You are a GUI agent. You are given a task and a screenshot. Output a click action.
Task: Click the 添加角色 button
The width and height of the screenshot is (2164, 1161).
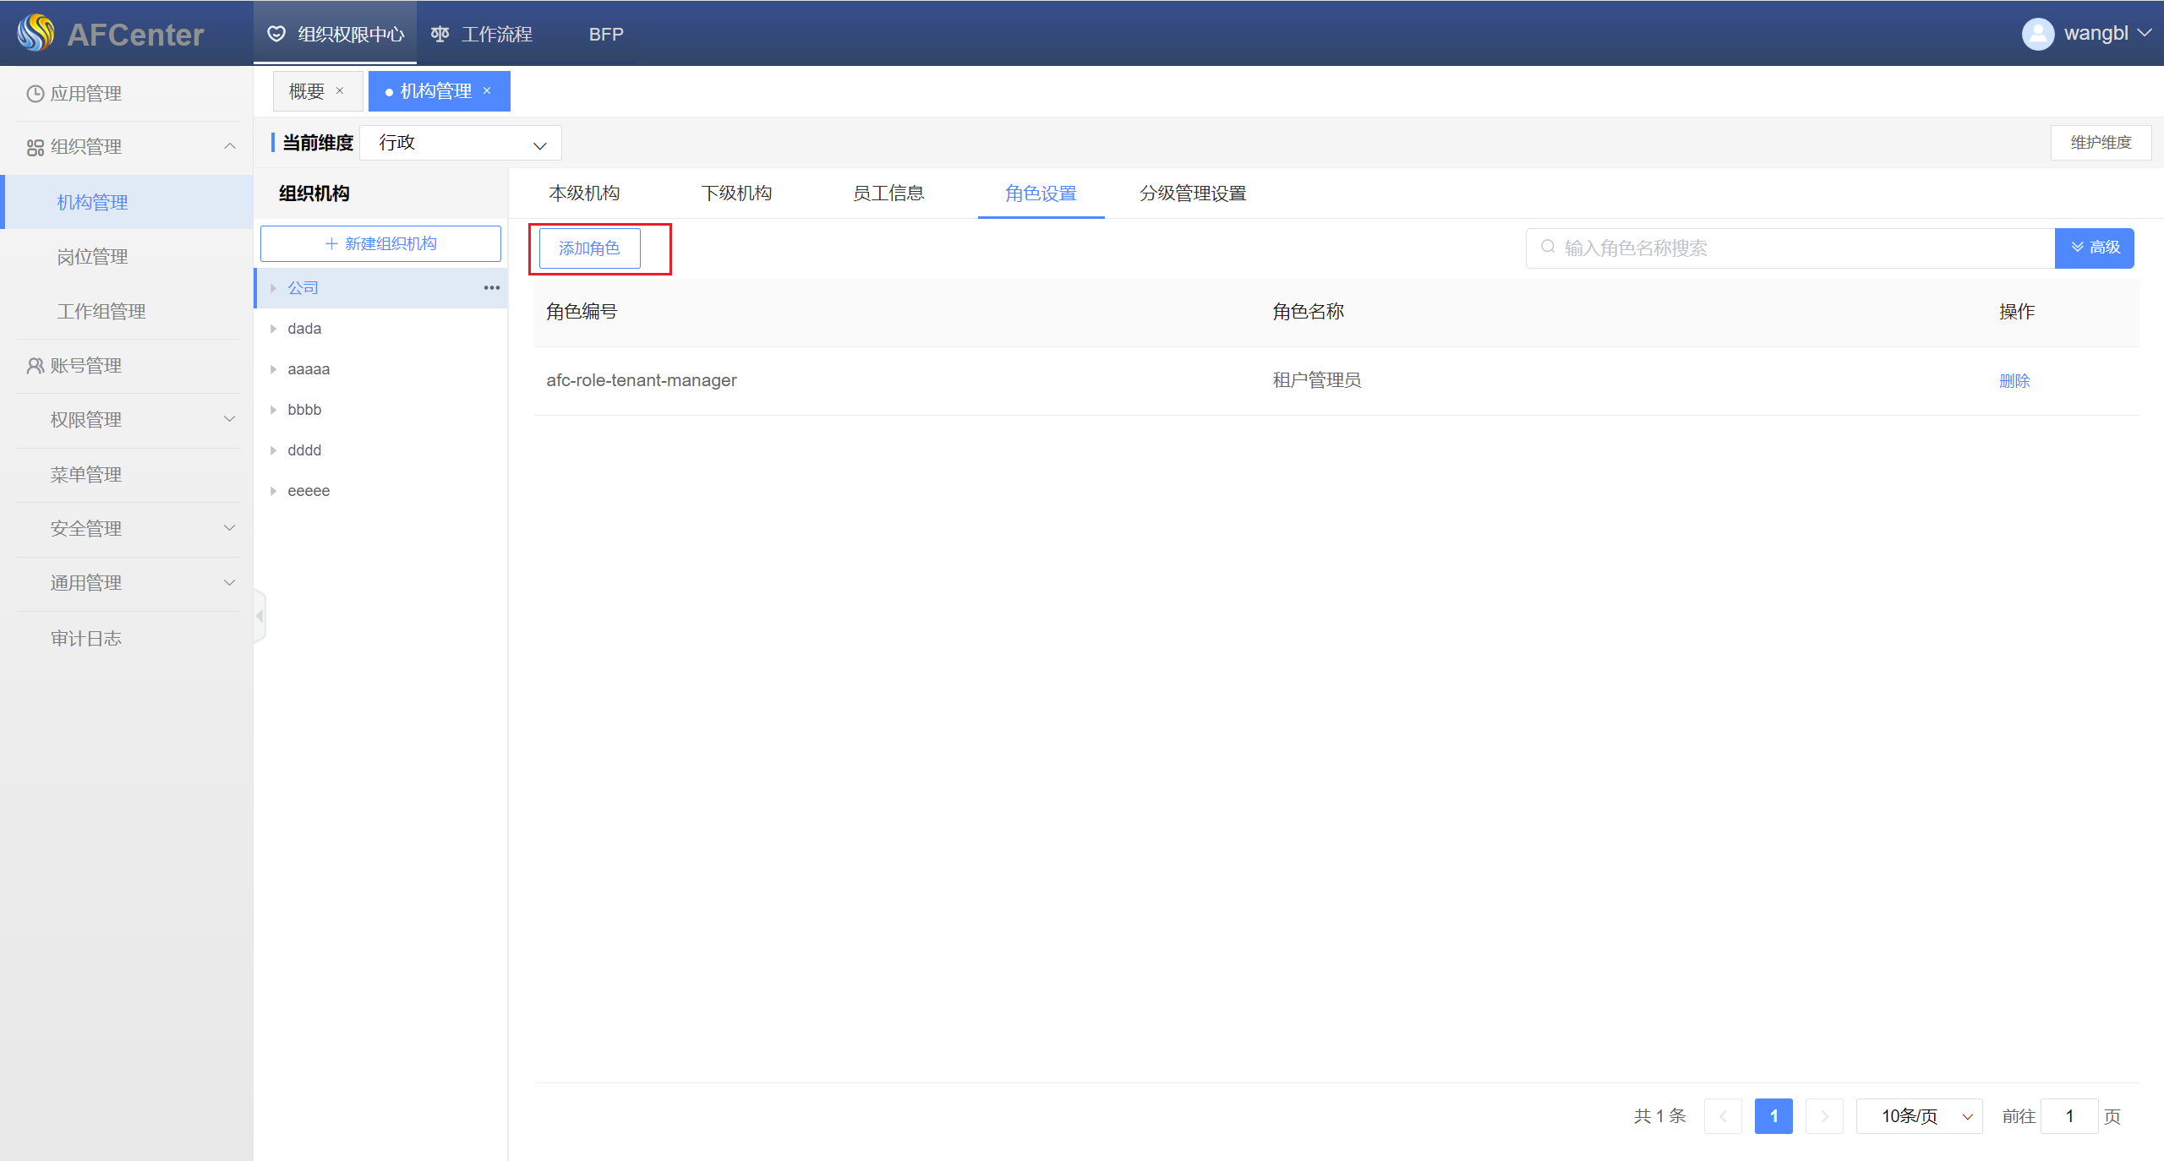589,248
